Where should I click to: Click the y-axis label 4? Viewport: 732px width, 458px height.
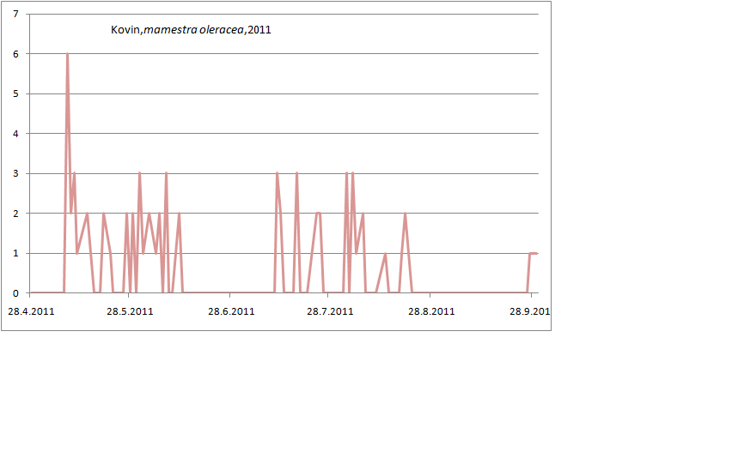(x=15, y=134)
